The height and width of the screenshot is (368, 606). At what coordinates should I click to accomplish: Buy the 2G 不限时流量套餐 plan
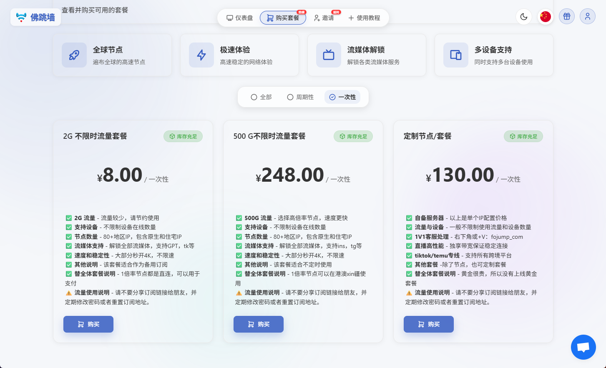88,324
